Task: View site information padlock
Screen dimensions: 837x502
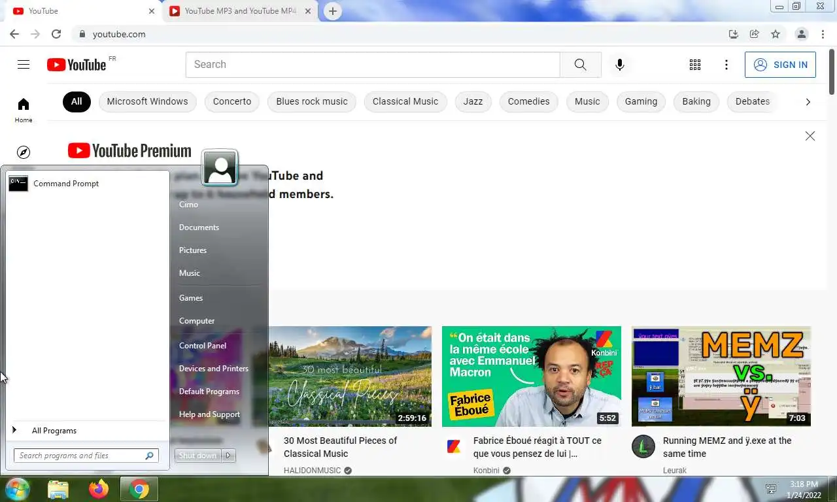Action: (x=82, y=34)
